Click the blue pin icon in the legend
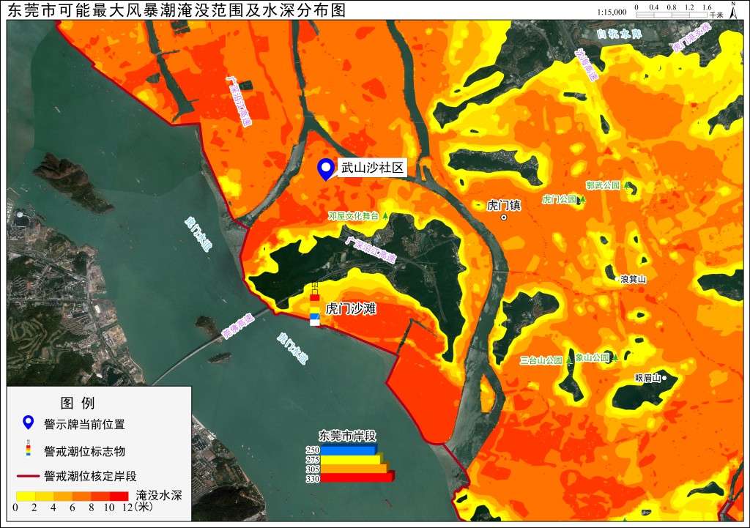 (x=29, y=423)
